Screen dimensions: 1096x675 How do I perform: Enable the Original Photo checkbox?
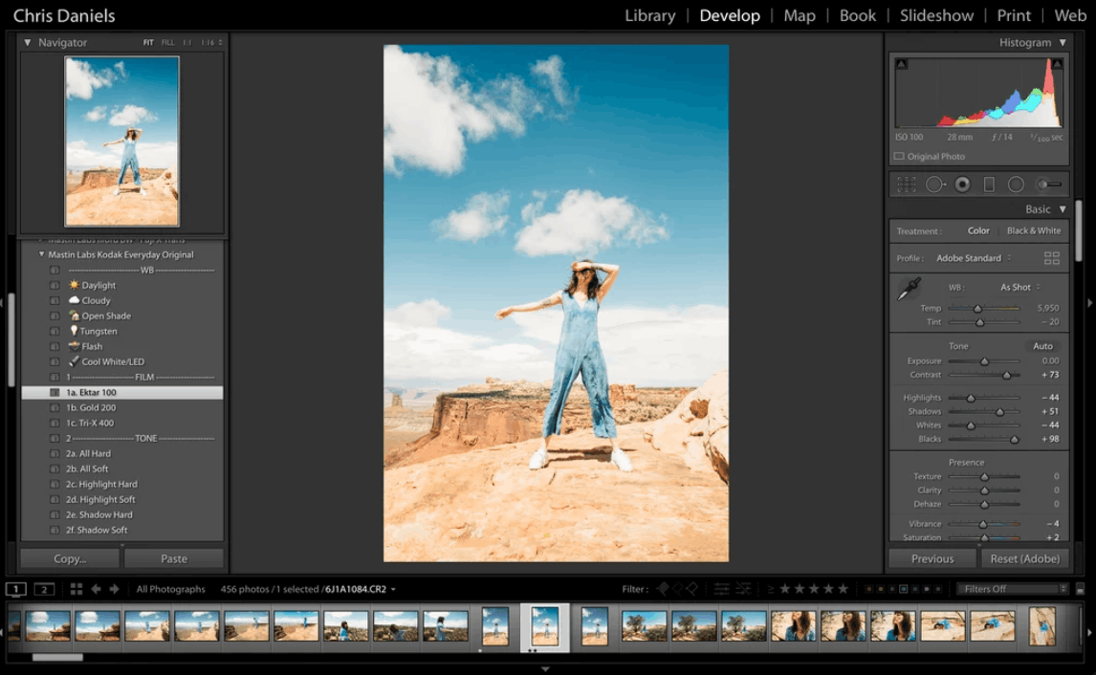point(899,157)
